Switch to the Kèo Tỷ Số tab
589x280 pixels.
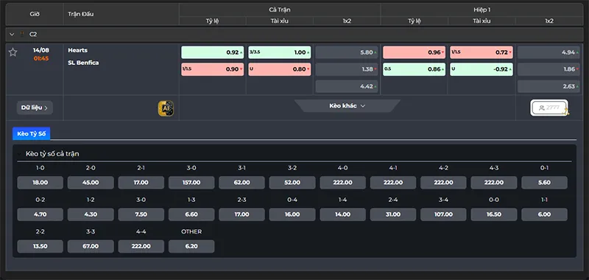[31, 133]
